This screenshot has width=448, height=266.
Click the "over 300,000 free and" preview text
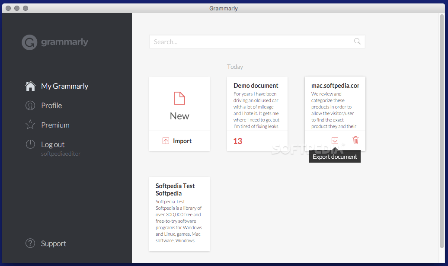point(178,215)
